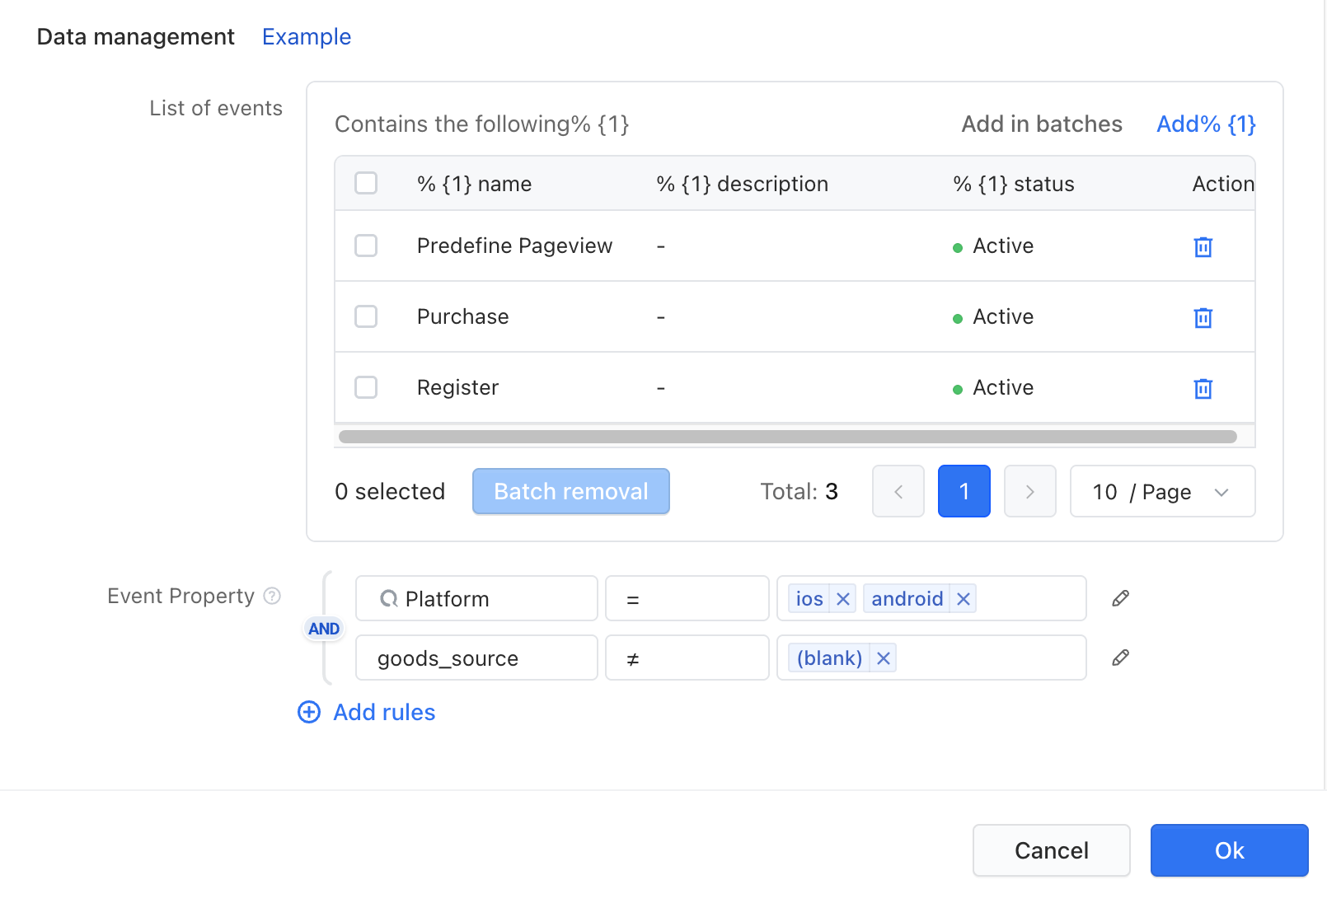
Task: Open the Example link
Action: [x=307, y=37]
